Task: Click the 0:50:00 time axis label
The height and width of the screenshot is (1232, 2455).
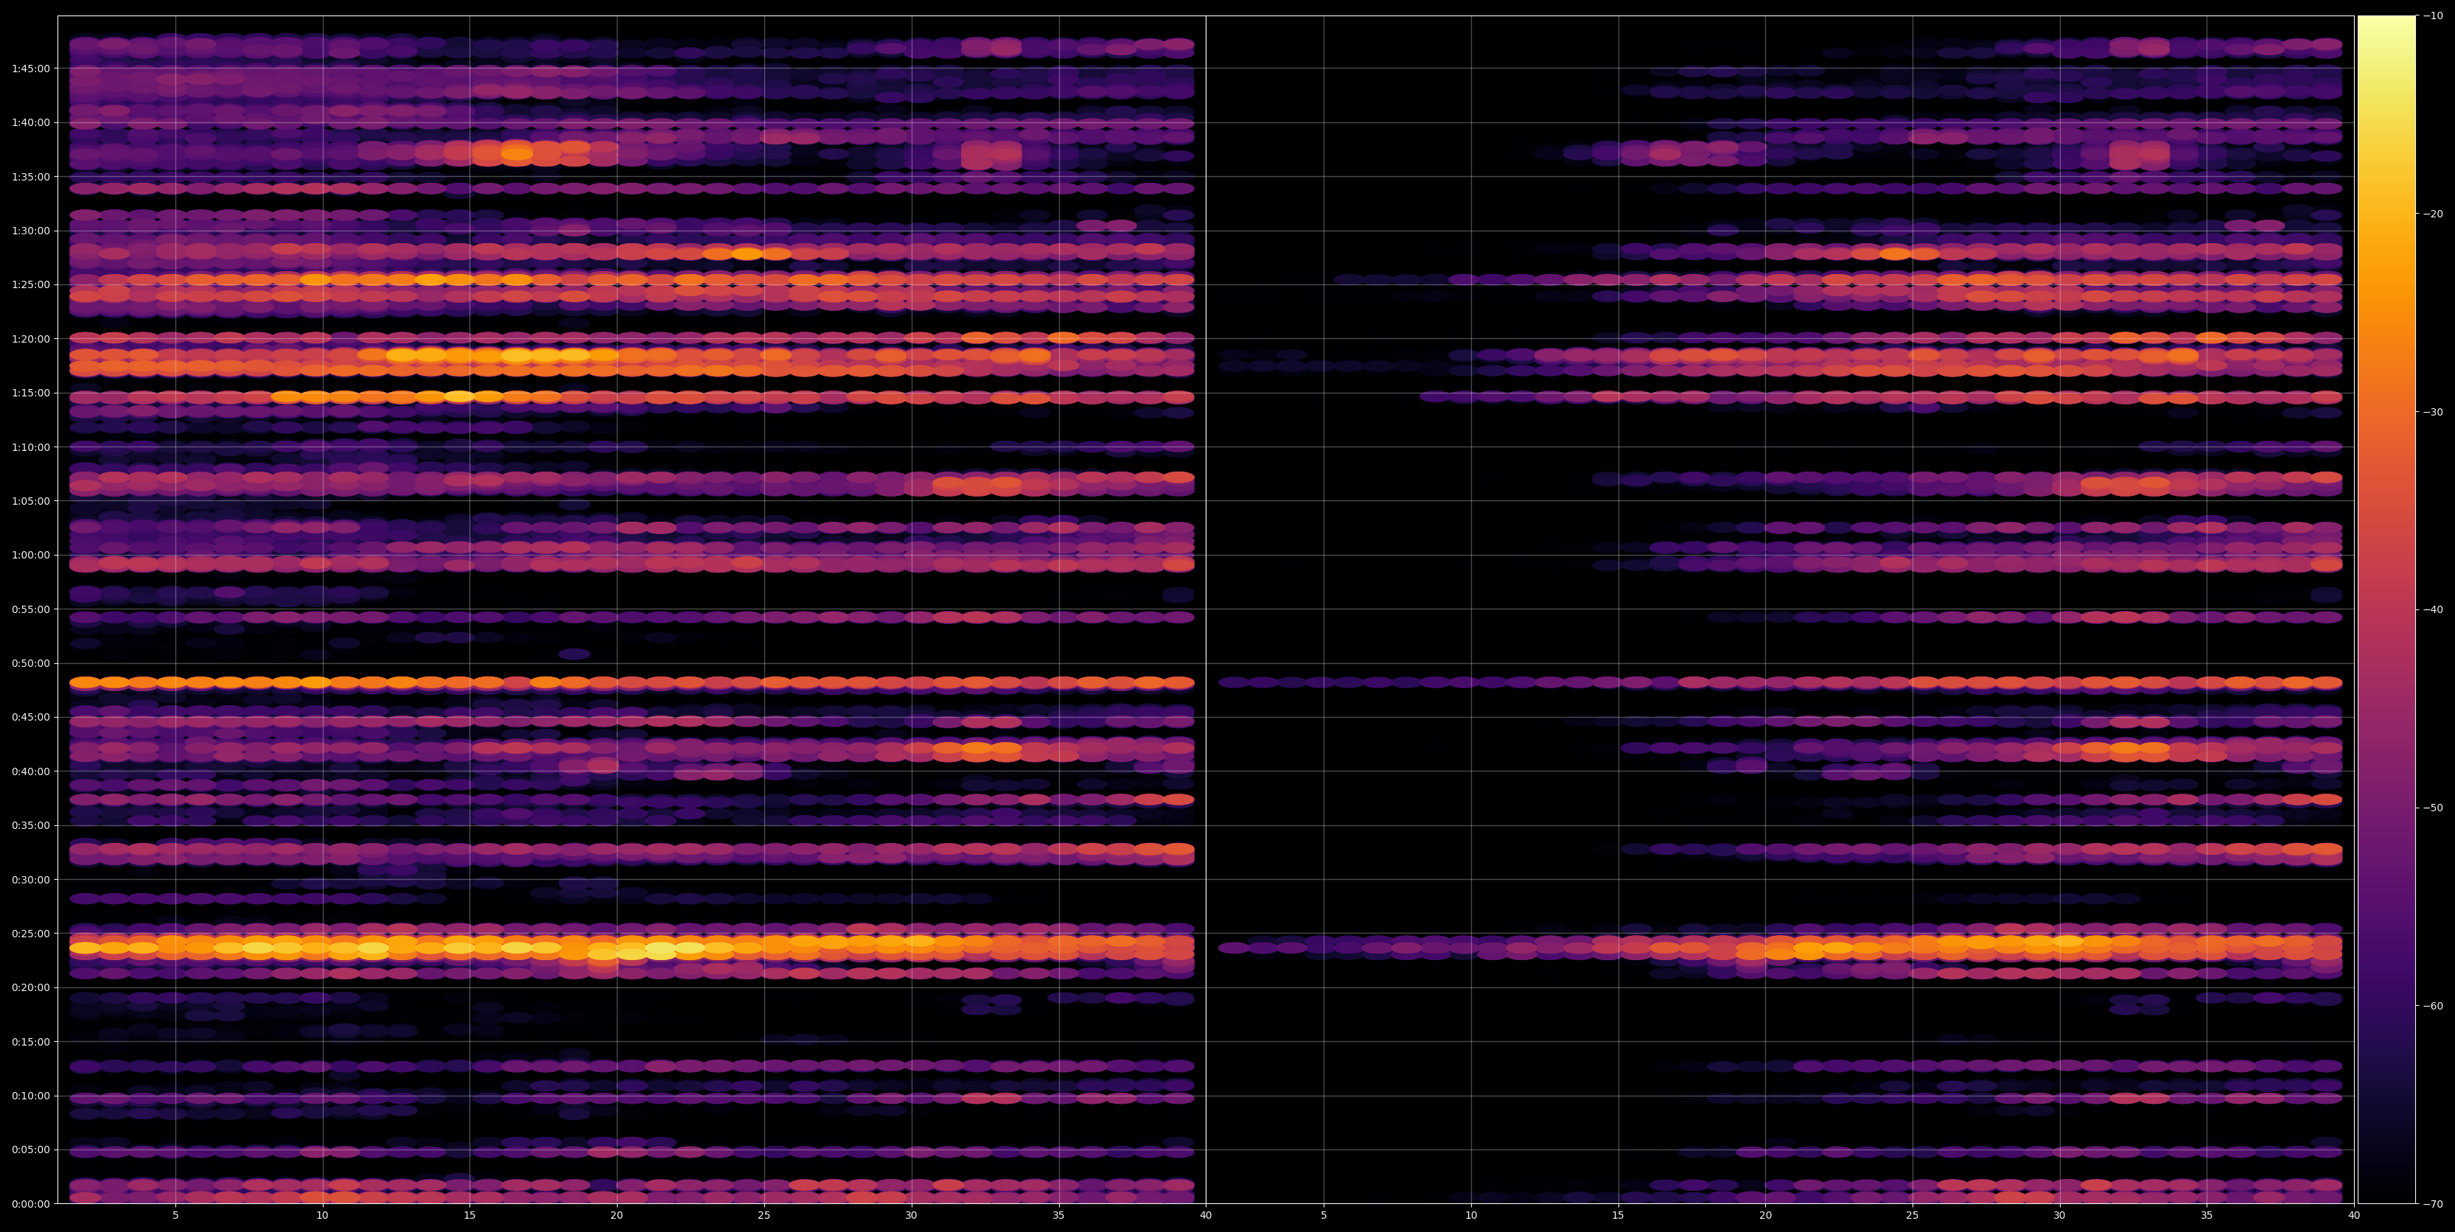Action: tap(30, 663)
